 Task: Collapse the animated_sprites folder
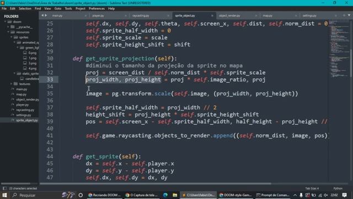[15, 43]
